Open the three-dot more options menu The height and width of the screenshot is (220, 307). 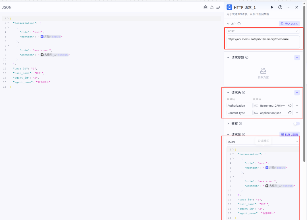(289, 7)
